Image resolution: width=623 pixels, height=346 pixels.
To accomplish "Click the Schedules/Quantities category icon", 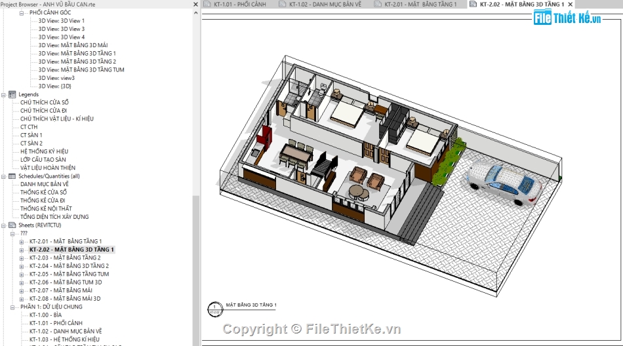I will (x=12, y=176).
